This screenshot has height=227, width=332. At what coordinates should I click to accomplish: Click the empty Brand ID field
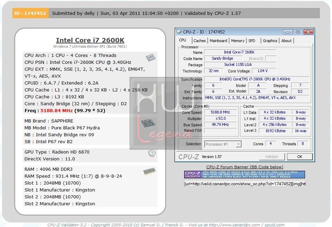(271, 58)
